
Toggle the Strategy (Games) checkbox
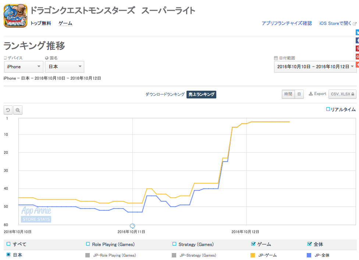(174, 244)
